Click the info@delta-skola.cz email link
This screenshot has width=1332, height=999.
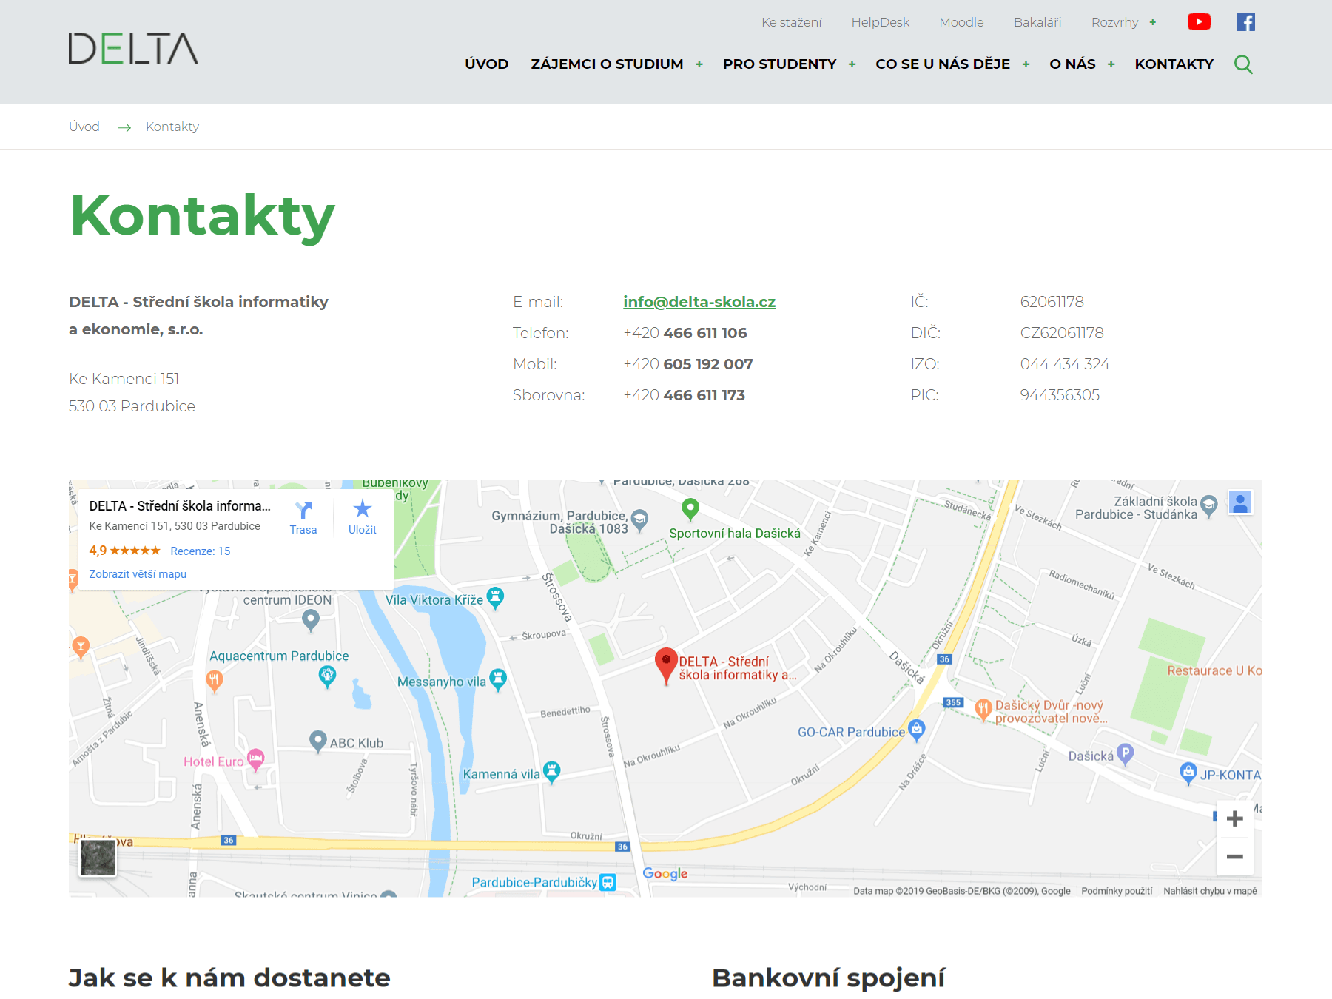699,302
